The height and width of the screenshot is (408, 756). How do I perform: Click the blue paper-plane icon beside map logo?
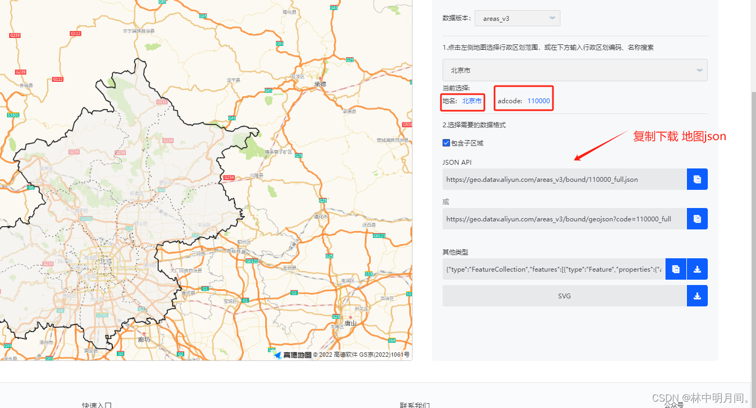click(x=278, y=354)
